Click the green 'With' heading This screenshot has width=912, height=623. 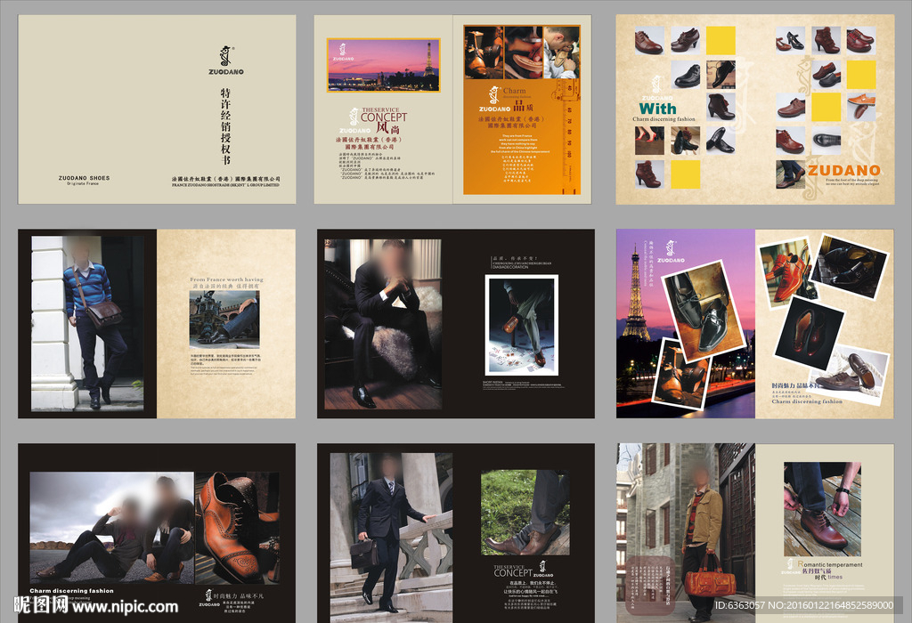(x=657, y=109)
